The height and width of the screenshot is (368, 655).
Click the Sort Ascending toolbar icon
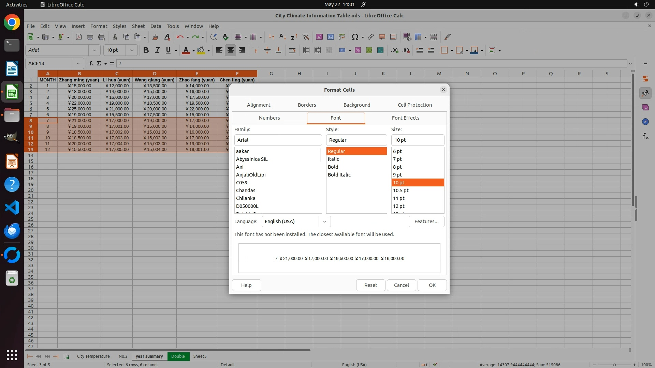(x=282, y=37)
